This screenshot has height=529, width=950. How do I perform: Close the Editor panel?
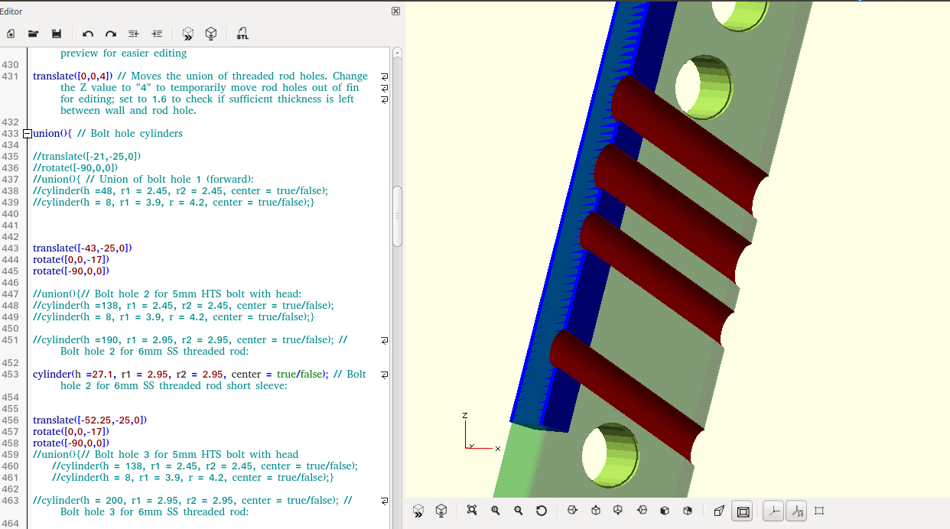(395, 11)
